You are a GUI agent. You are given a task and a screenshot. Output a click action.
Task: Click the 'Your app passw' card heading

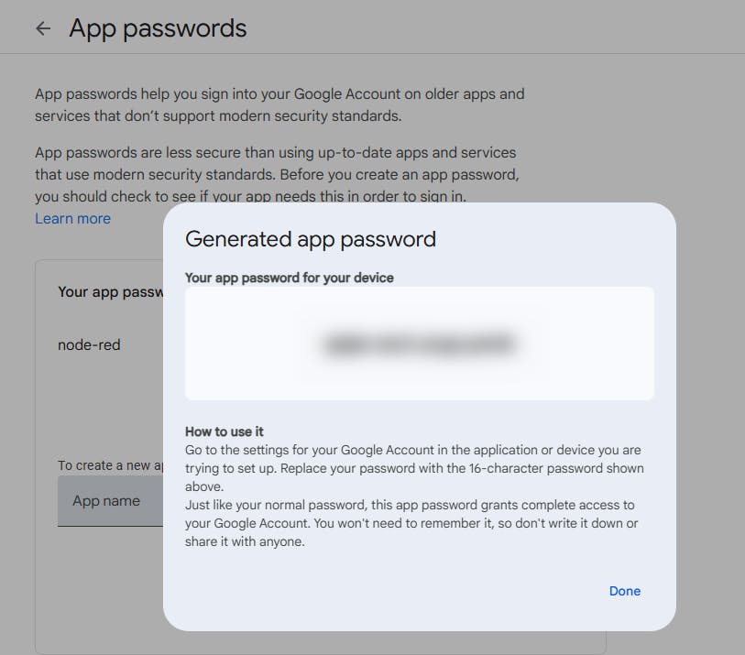click(110, 292)
